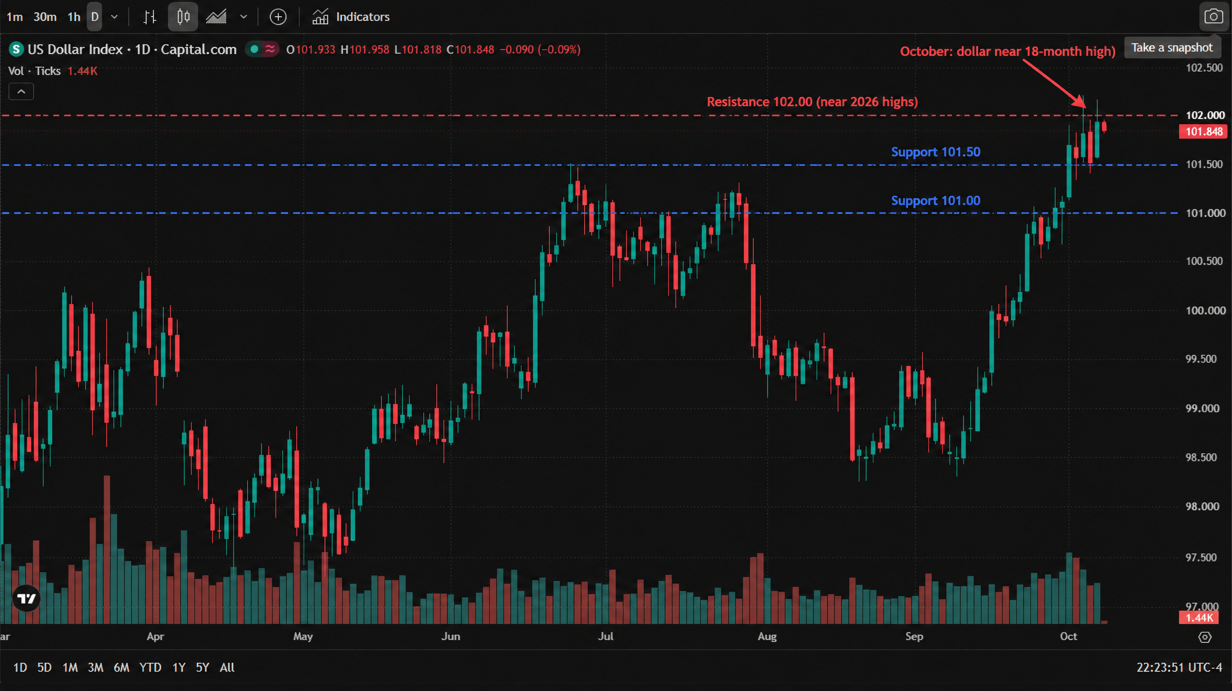Image resolution: width=1232 pixels, height=691 pixels.
Task: Open chart settings gear icon
Action: 1205,637
